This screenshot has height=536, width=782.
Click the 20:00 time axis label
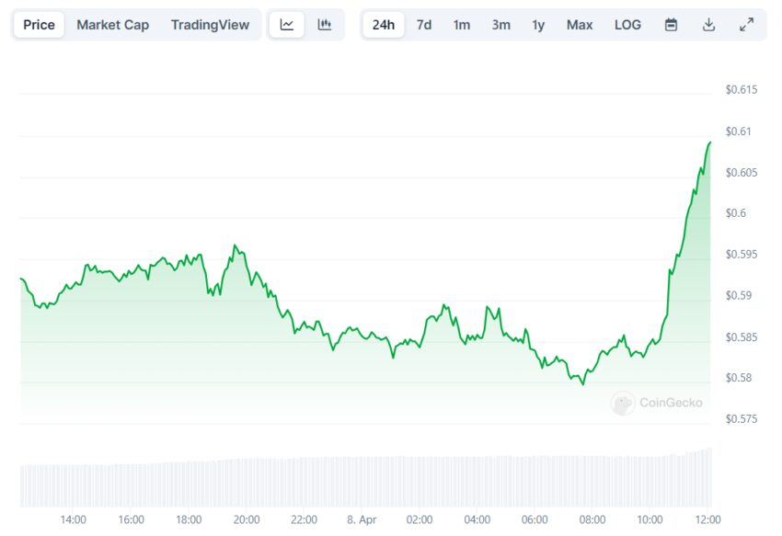pyautogui.click(x=247, y=519)
